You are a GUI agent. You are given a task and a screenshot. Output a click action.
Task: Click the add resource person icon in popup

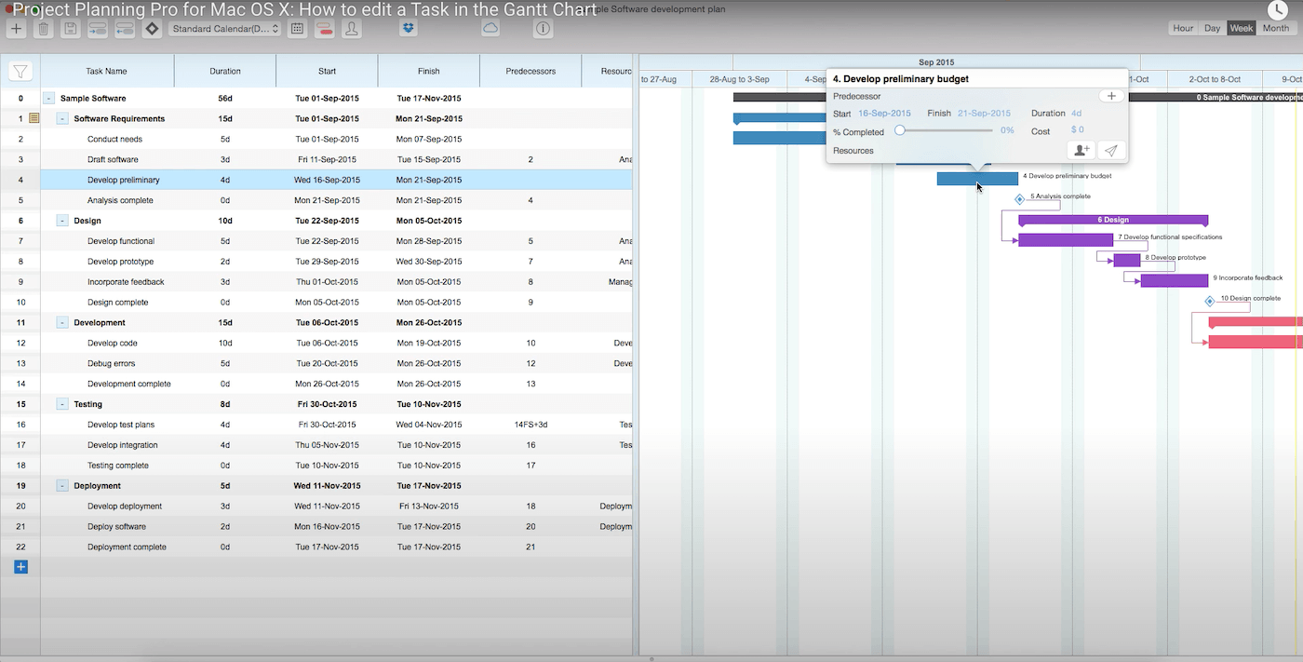pyautogui.click(x=1081, y=150)
